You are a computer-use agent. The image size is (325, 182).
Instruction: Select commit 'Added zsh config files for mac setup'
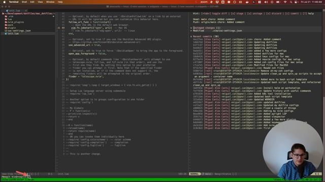248,62
